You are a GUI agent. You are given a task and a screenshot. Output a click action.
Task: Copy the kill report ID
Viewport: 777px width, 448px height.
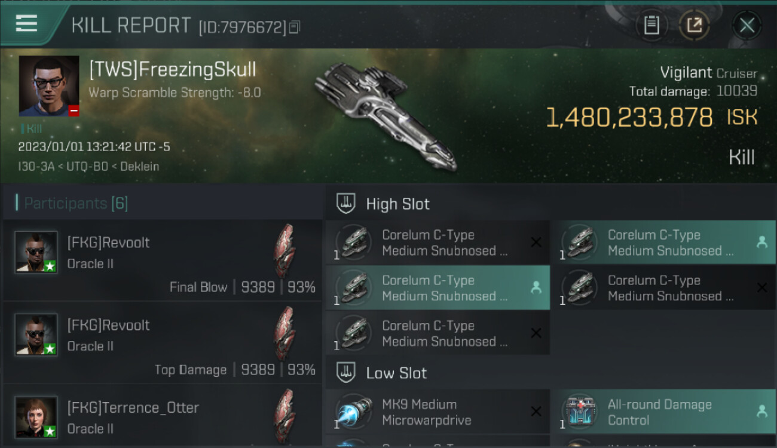coord(293,27)
